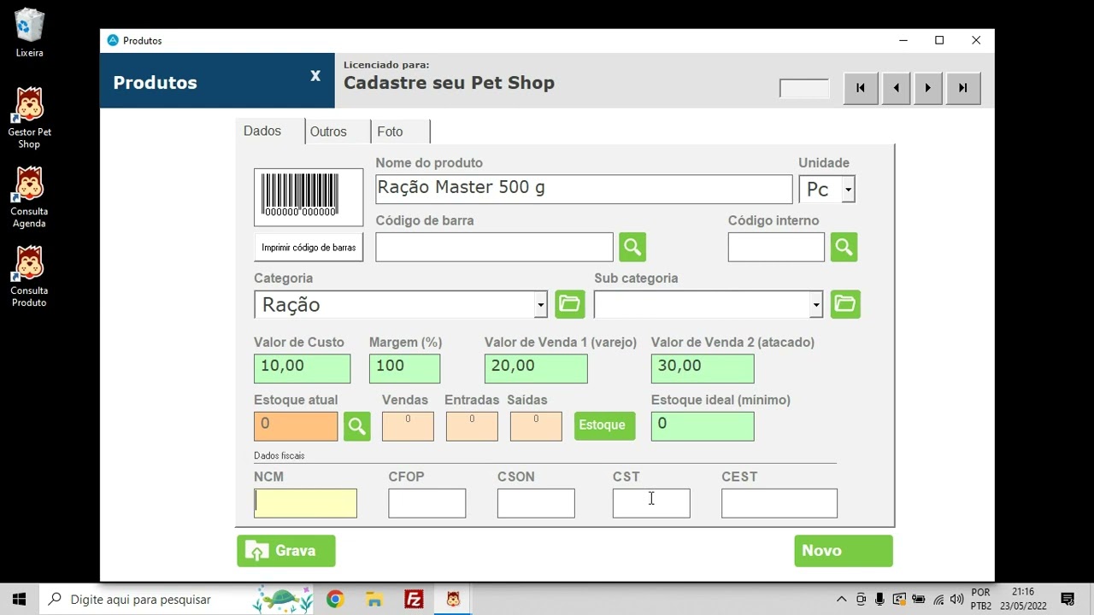Click the CST field
Viewport: 1094px width, 615px height.
[651, 503]
